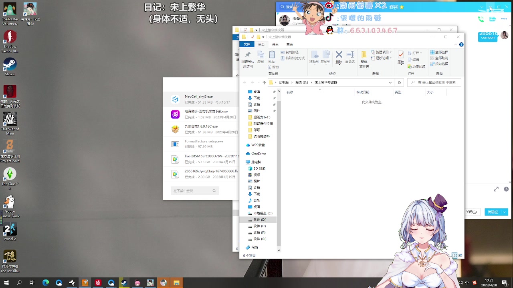Open the 发送 options dropdown arrow

click(505, 212)
